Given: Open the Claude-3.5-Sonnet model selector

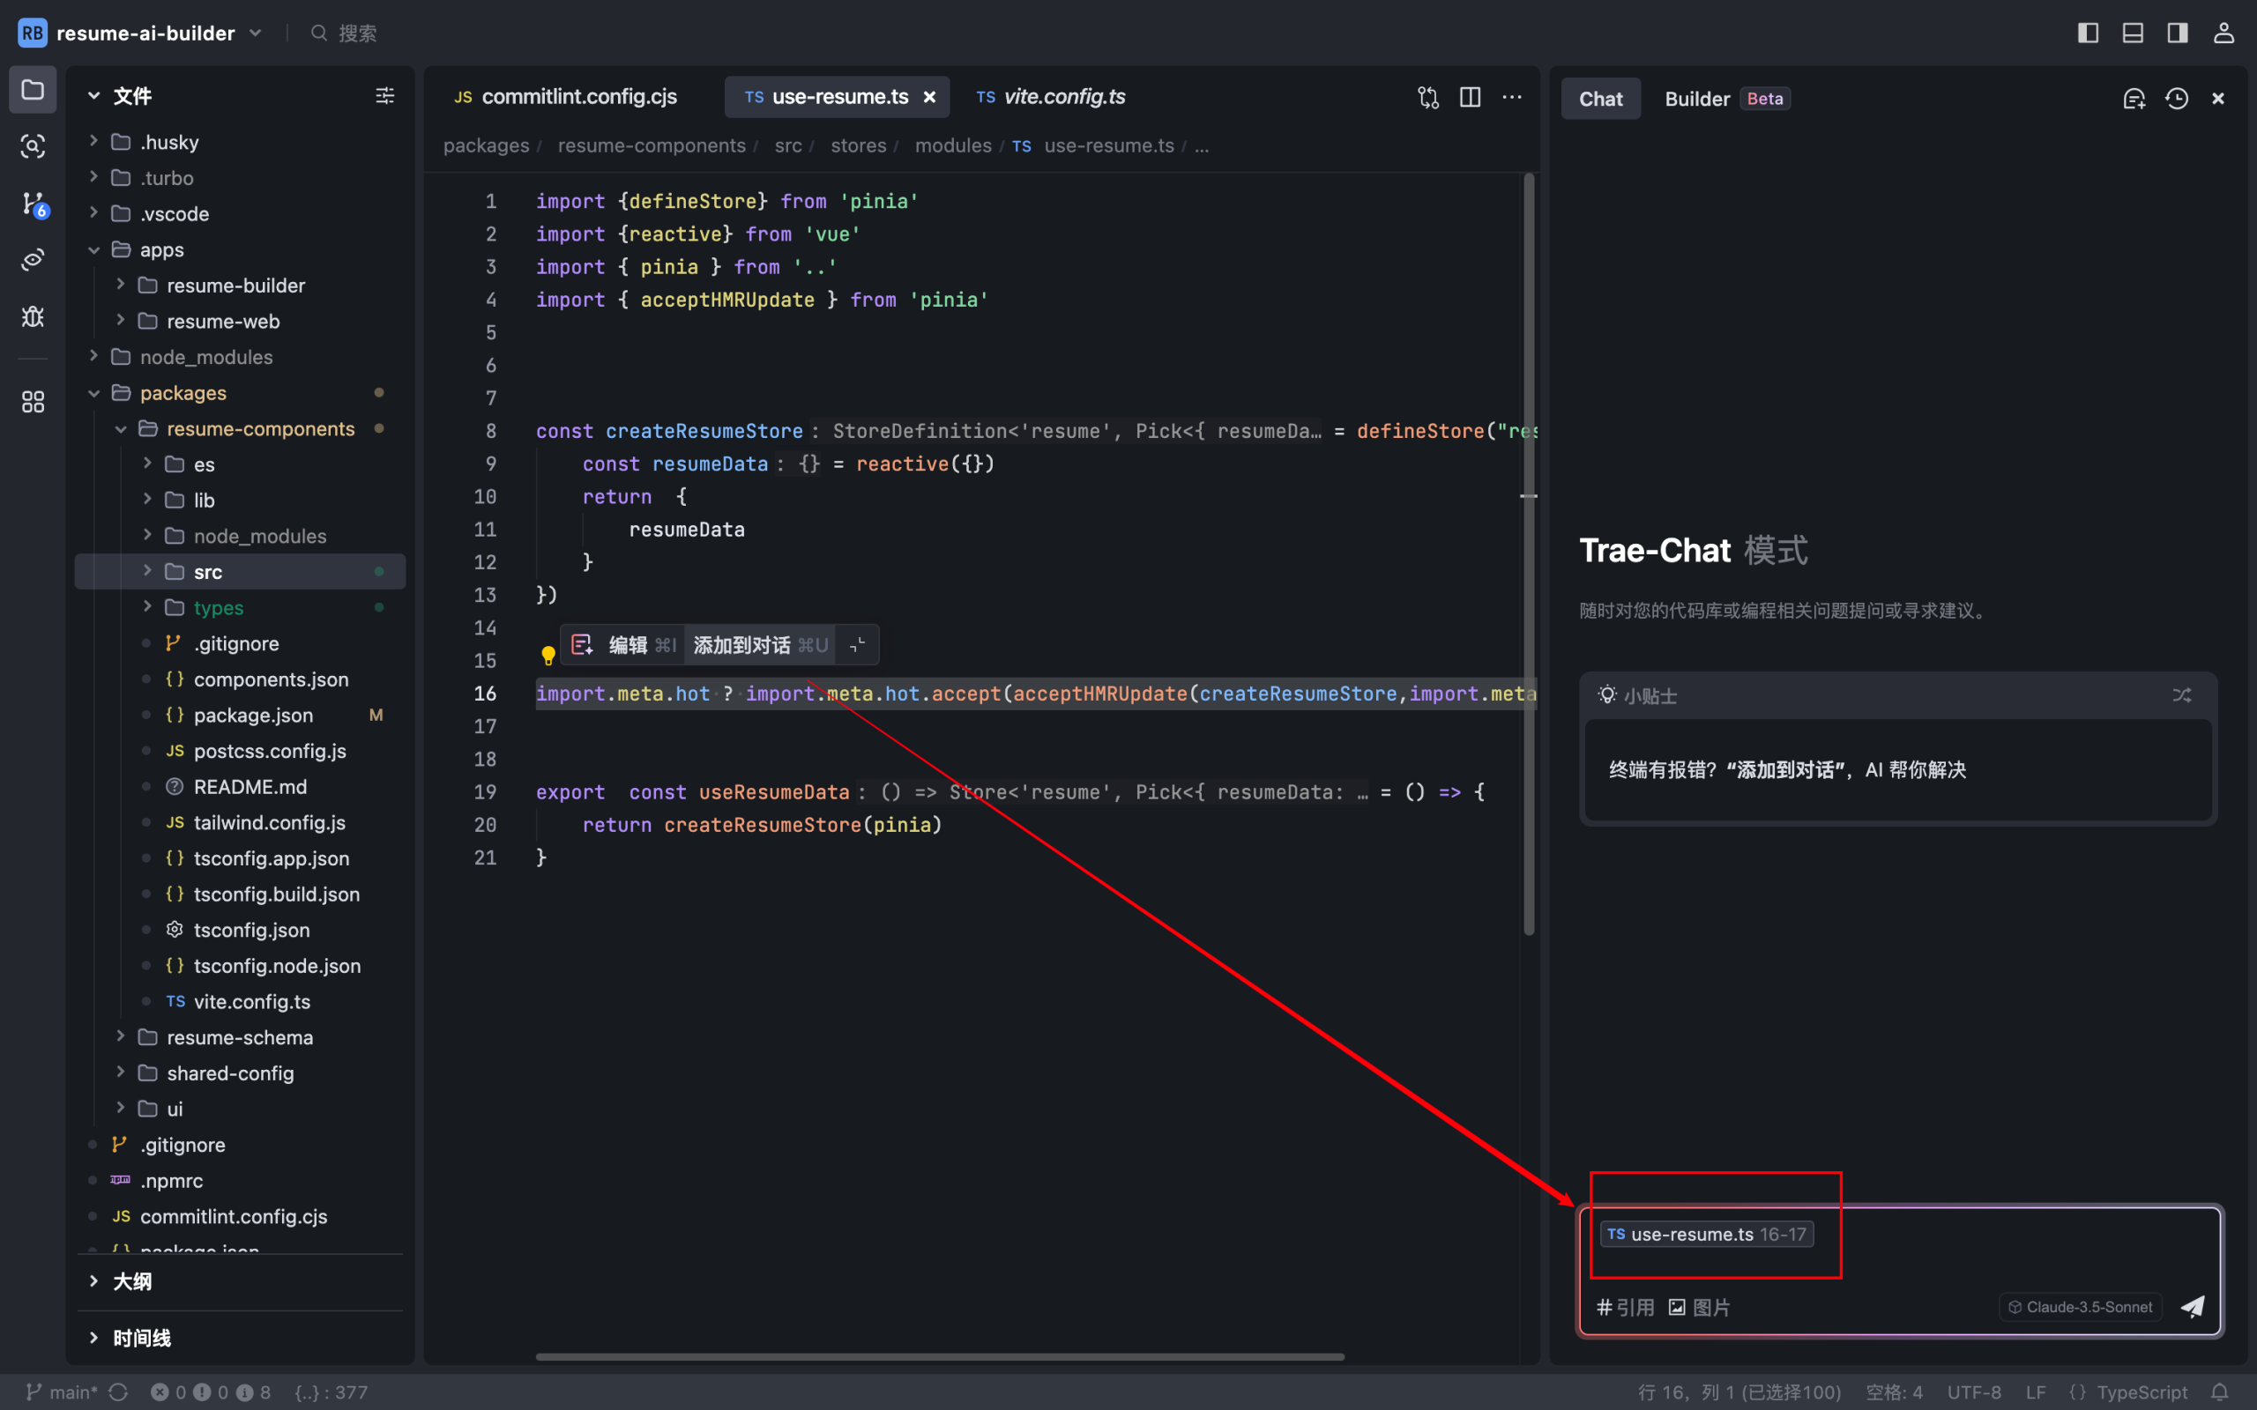Looking at the screenshot, I should 2080,1307.
